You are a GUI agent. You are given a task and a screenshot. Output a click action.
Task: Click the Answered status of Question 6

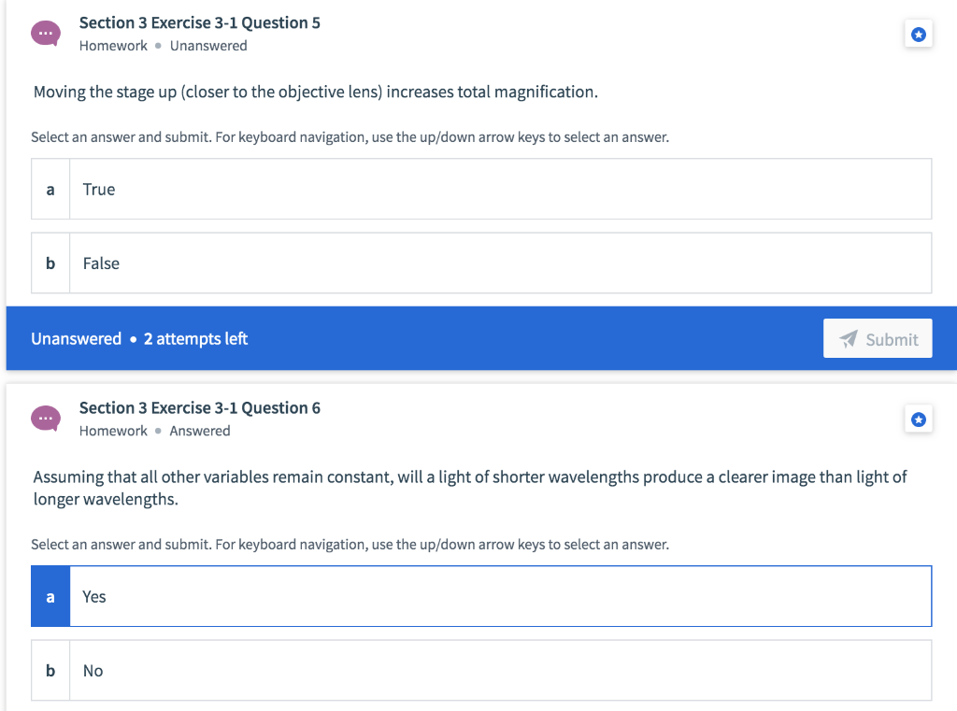point(199,431)
